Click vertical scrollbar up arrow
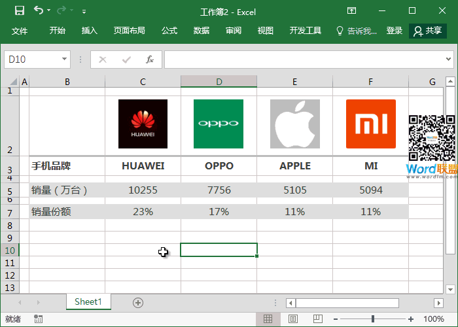 pos(450,81)
